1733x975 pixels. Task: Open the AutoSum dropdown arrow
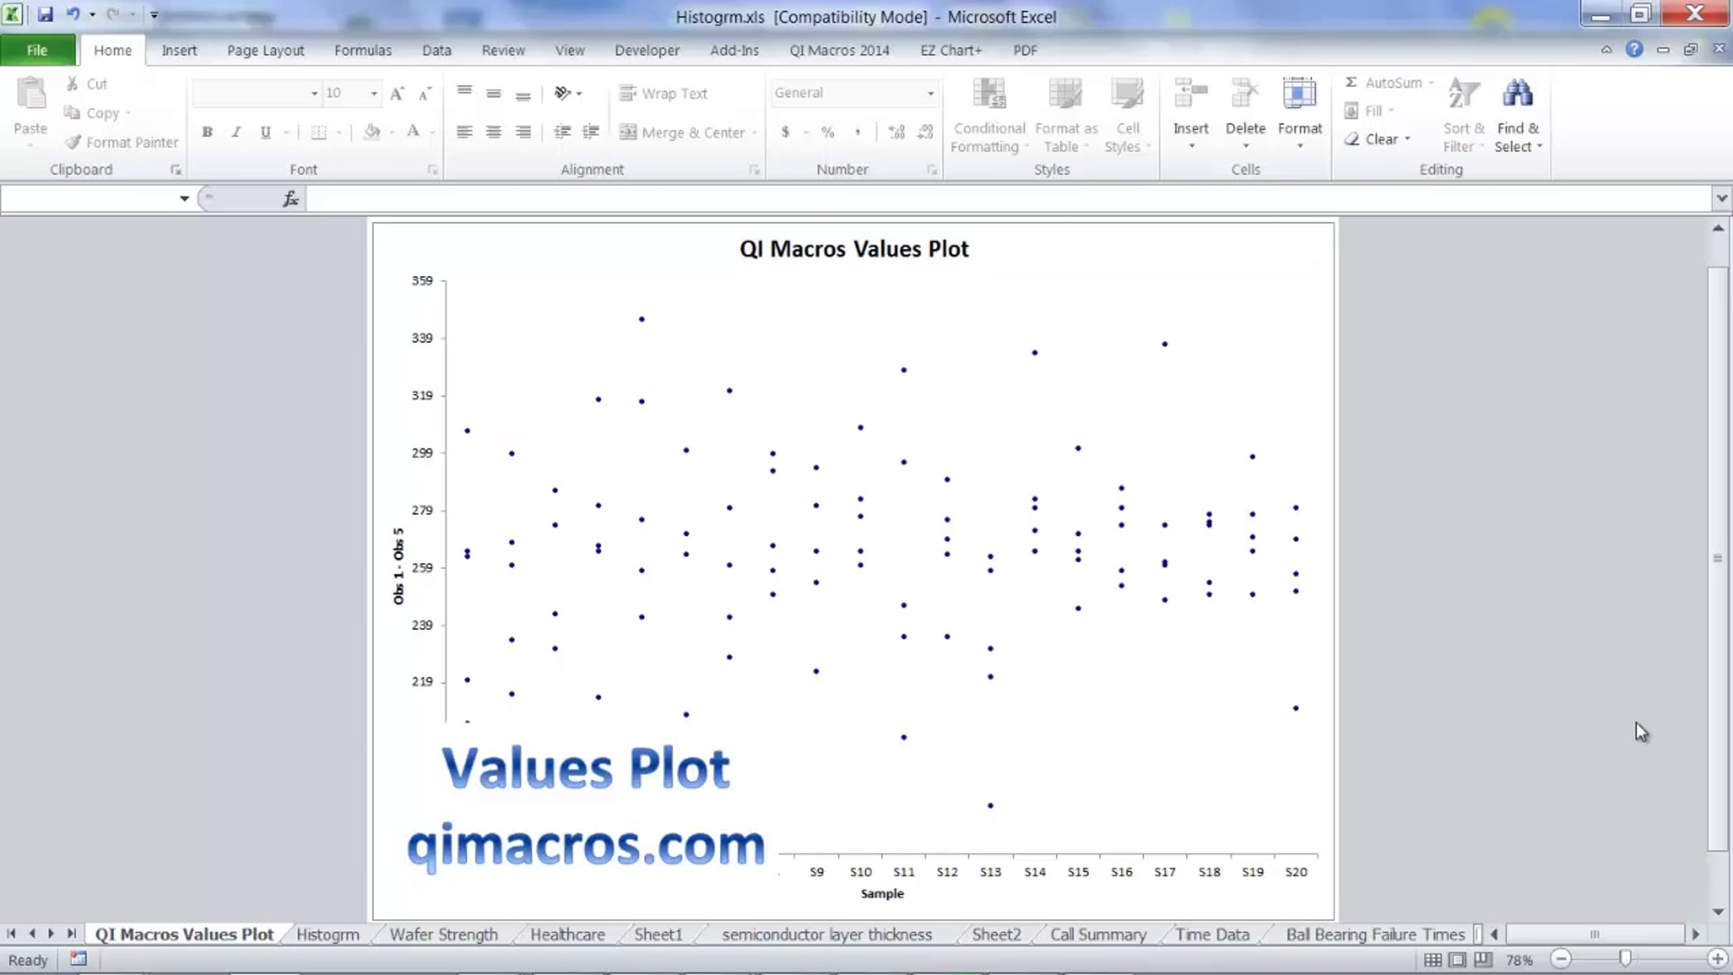click(x=1430, y=83)
